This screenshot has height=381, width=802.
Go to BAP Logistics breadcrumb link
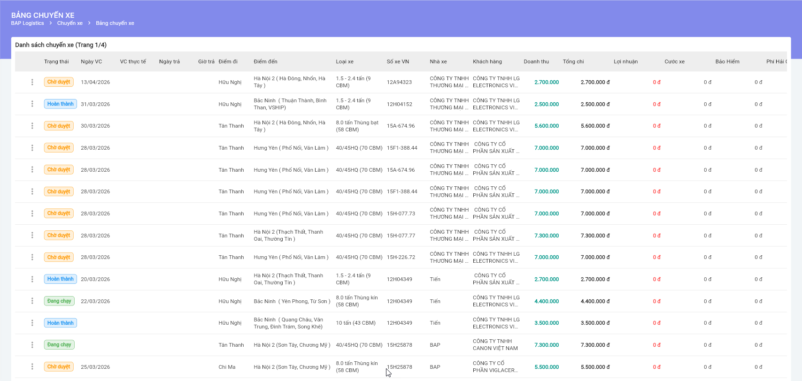pyautogui.click(x=27, y=23)
